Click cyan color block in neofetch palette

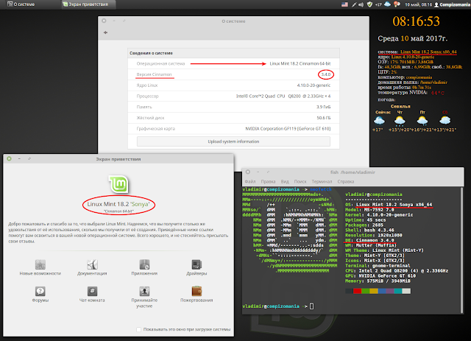[x=398, y=291]
